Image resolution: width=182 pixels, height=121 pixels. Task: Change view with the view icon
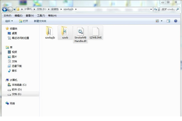[x=157, y=21]
